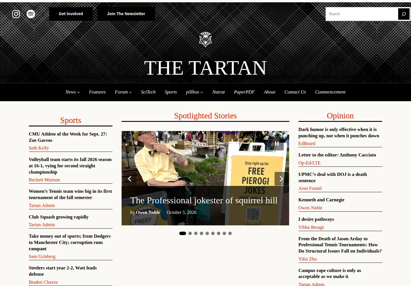Go to the previous spotlight slide
411x286 pixels.
[x=130, y=179]
